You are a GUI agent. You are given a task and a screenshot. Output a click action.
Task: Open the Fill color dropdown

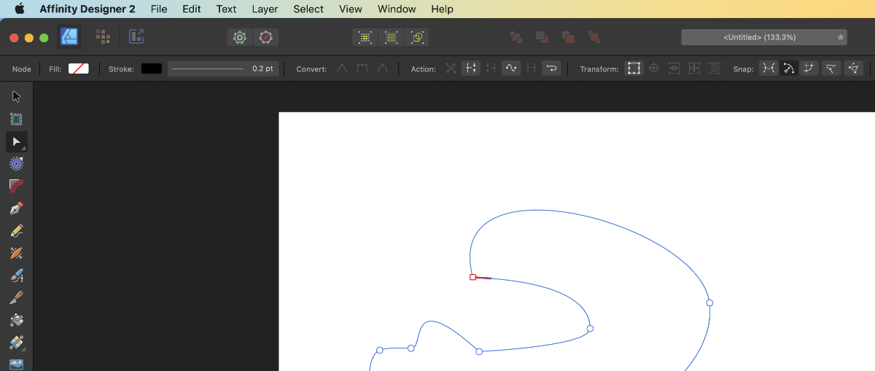coord(79,69)
